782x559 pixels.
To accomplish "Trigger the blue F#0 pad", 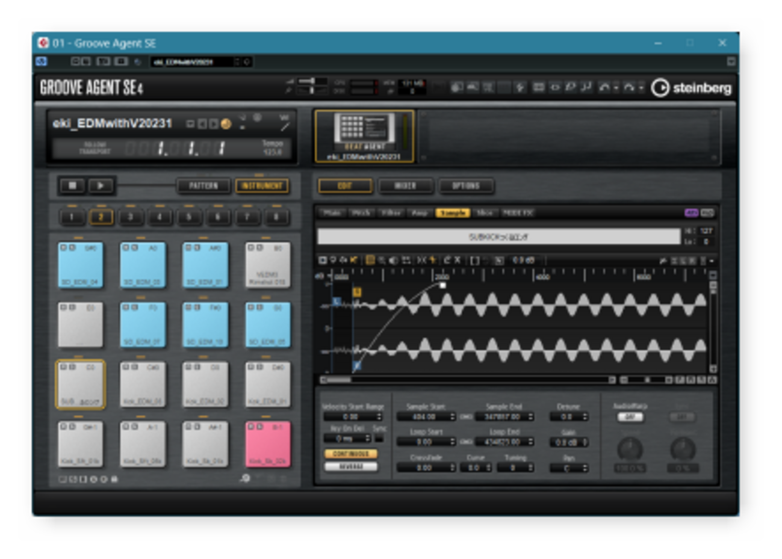I will click(x=205, y=325).
